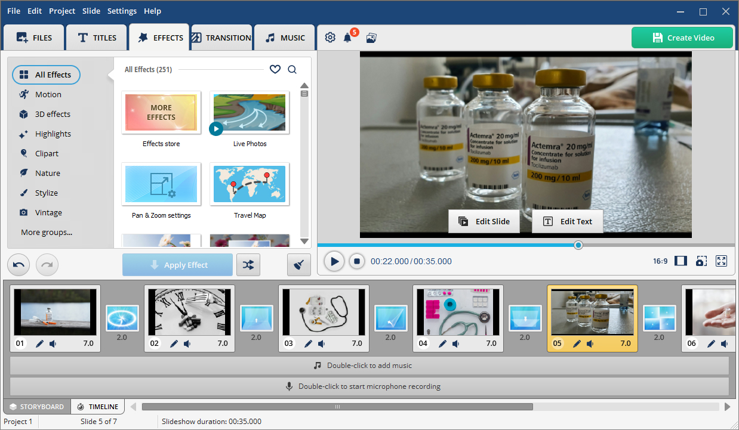This screenshot has width=739, height=430.
Task: Open the Edit menu
Action: (x=35, y=11)
